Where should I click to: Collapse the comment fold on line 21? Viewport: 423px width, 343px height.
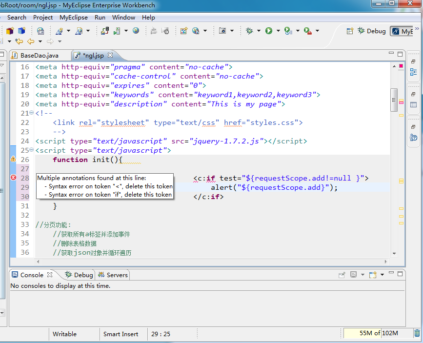tap(32, 113)
